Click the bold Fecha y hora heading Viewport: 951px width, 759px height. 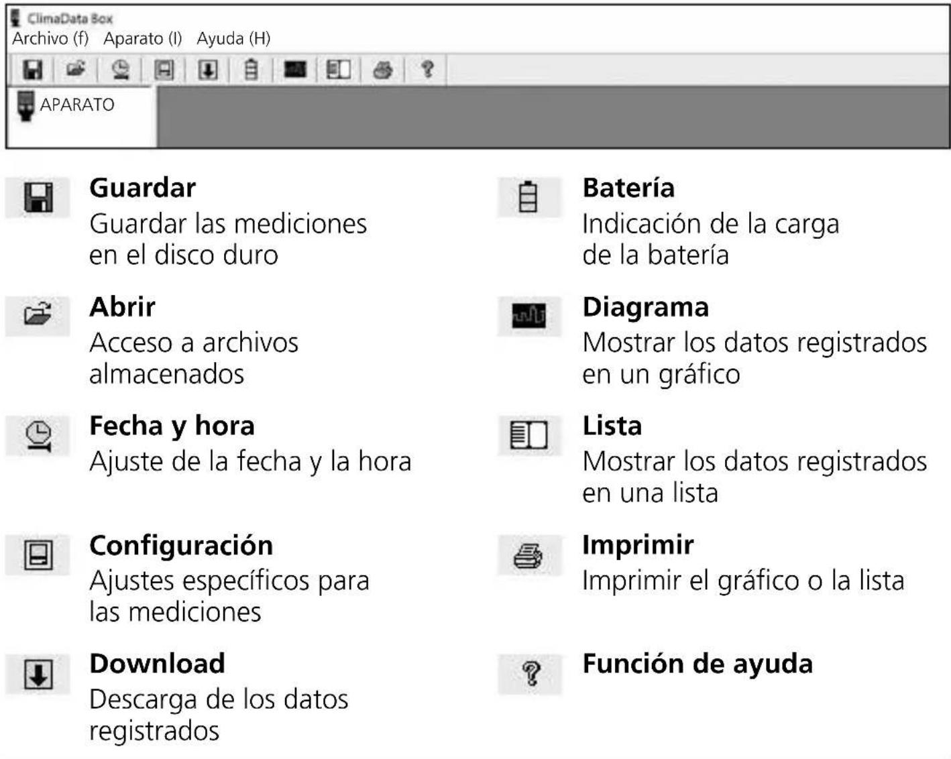click(172, 426)
